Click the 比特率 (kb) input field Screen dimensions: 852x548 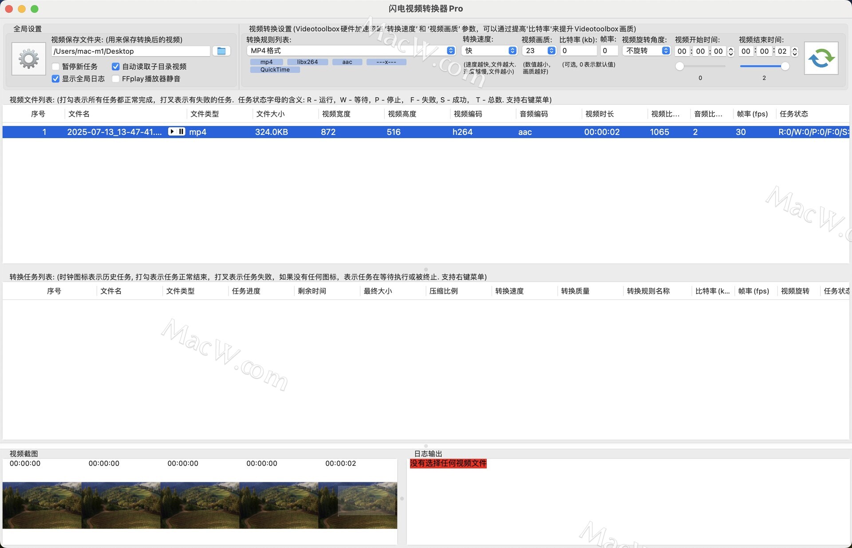tap(578, 51)
